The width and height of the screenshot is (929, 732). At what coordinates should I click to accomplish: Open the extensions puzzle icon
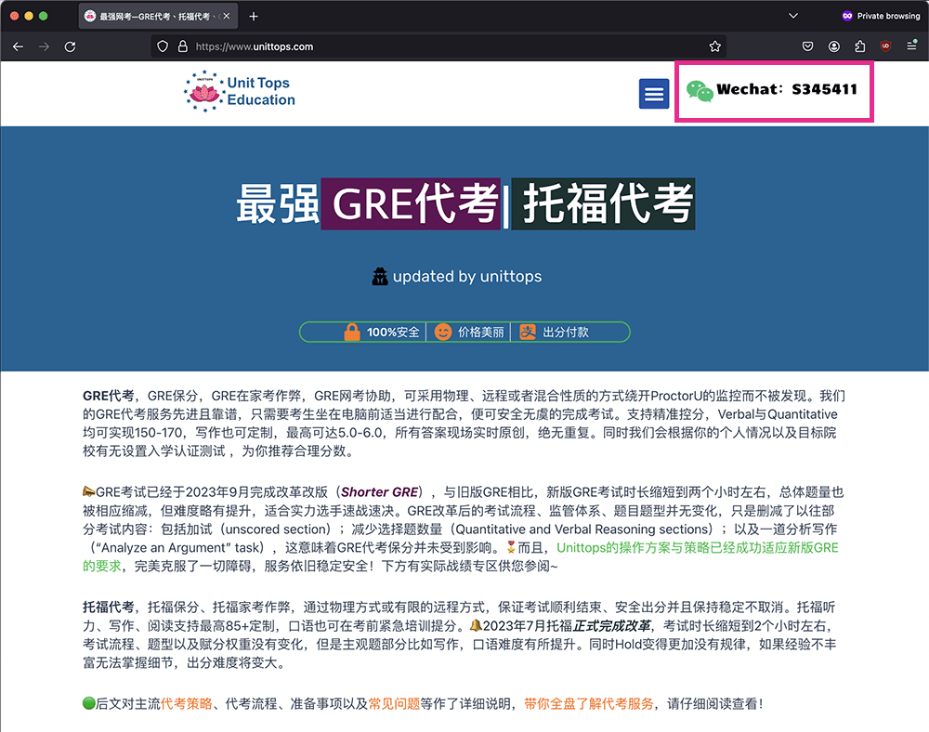859,46
